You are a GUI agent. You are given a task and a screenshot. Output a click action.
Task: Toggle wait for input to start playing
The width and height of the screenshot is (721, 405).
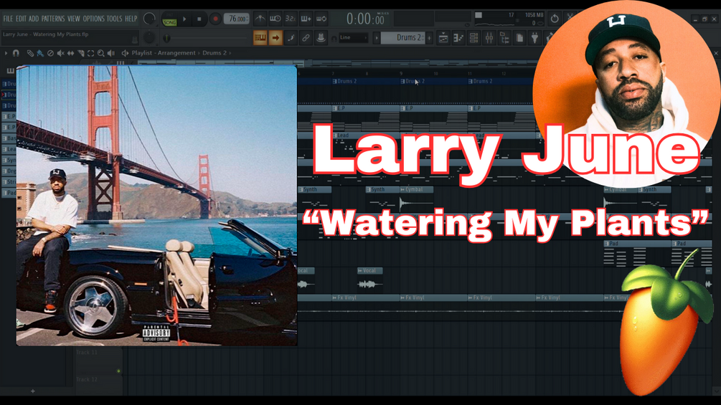click(x=275, y=19)
